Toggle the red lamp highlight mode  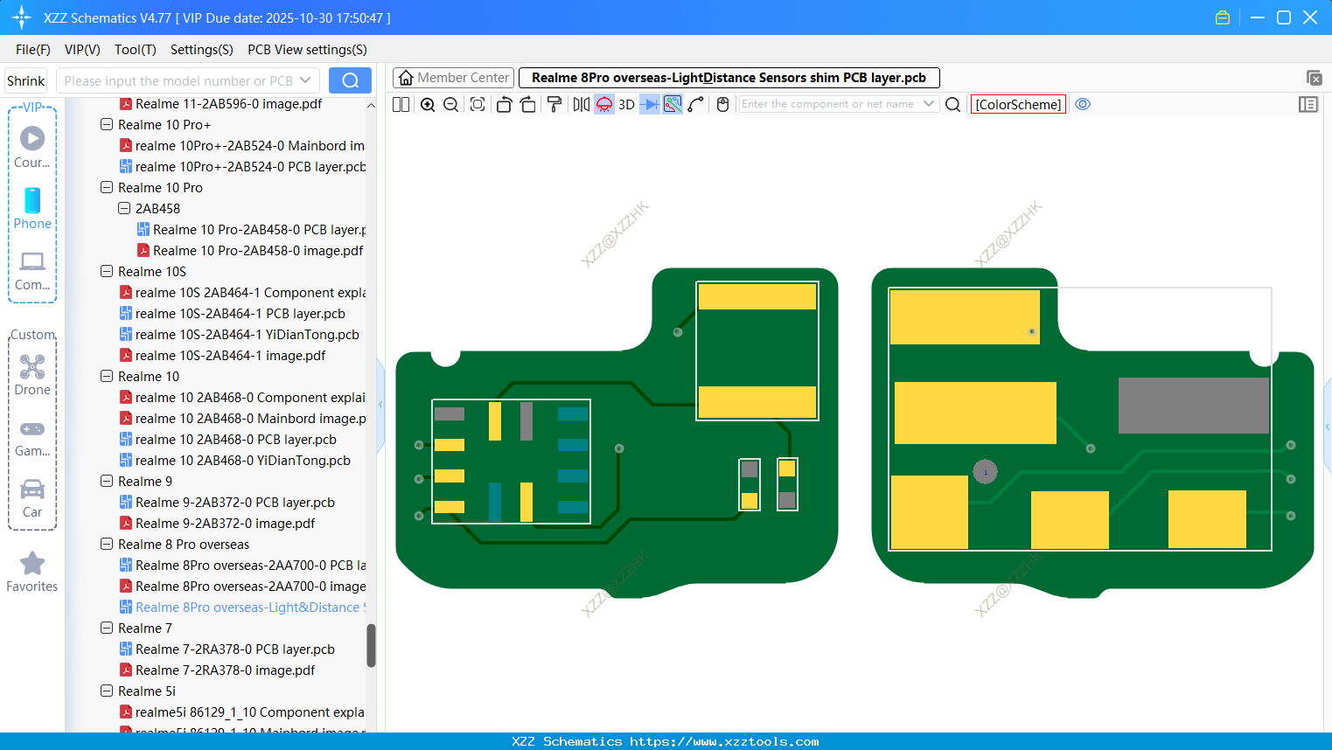(603, 104)
